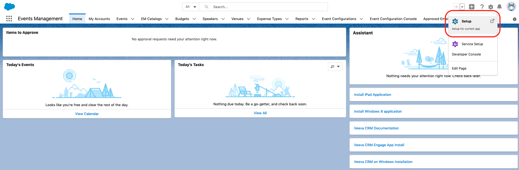This screenshot has height=170, width=519.
Task: Open the Event Configuration Console tab
Action: coord(393,19)
